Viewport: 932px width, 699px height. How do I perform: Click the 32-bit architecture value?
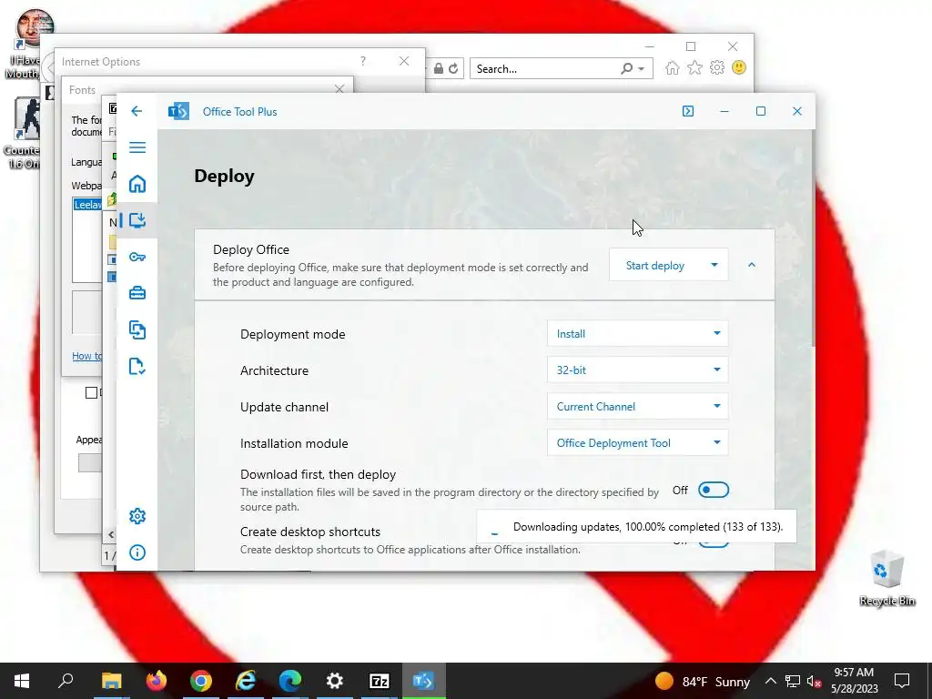pos(572,370)
